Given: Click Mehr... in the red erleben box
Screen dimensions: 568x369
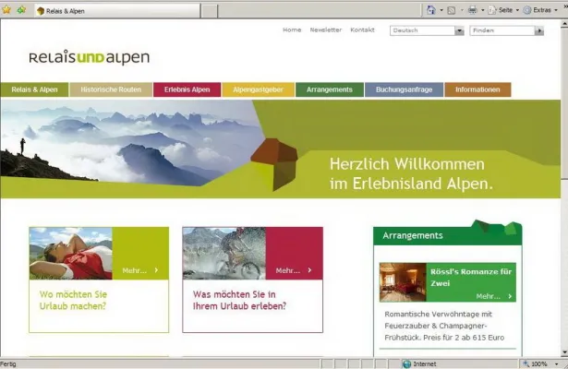Looking at the screenshot, I should click(x=294, y=270).
